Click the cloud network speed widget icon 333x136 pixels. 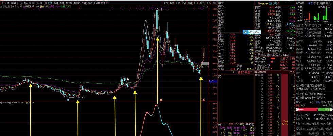245,32
